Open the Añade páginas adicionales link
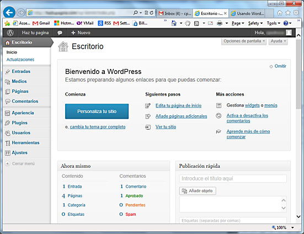 click(x=182, y=116)
